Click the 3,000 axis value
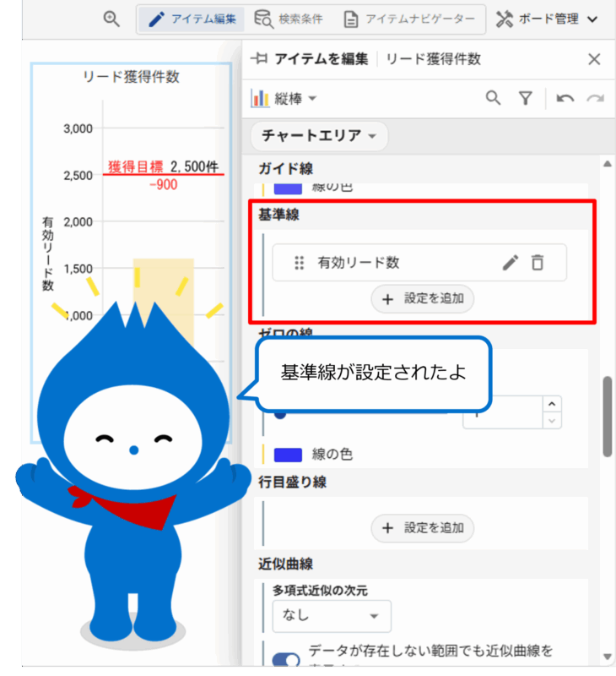The height and width of the screenshot is (676, 616). tap(78, 128)
